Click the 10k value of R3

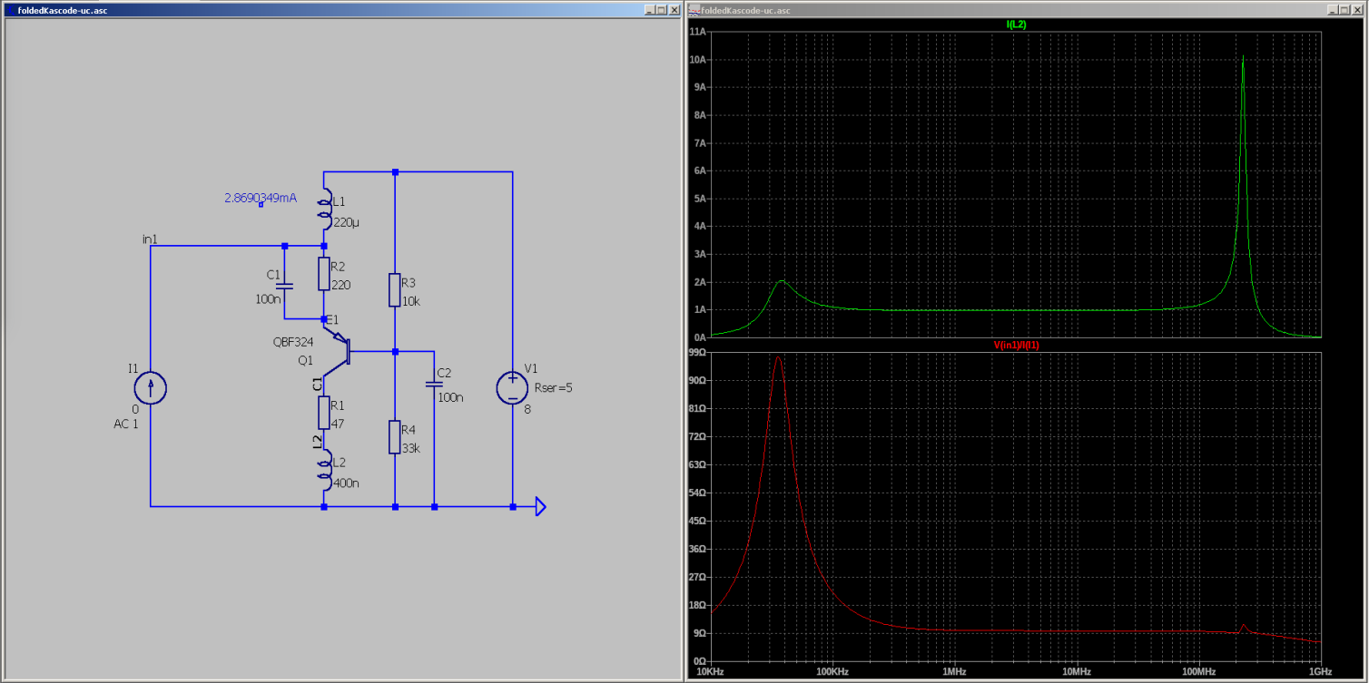coord(411,301)
